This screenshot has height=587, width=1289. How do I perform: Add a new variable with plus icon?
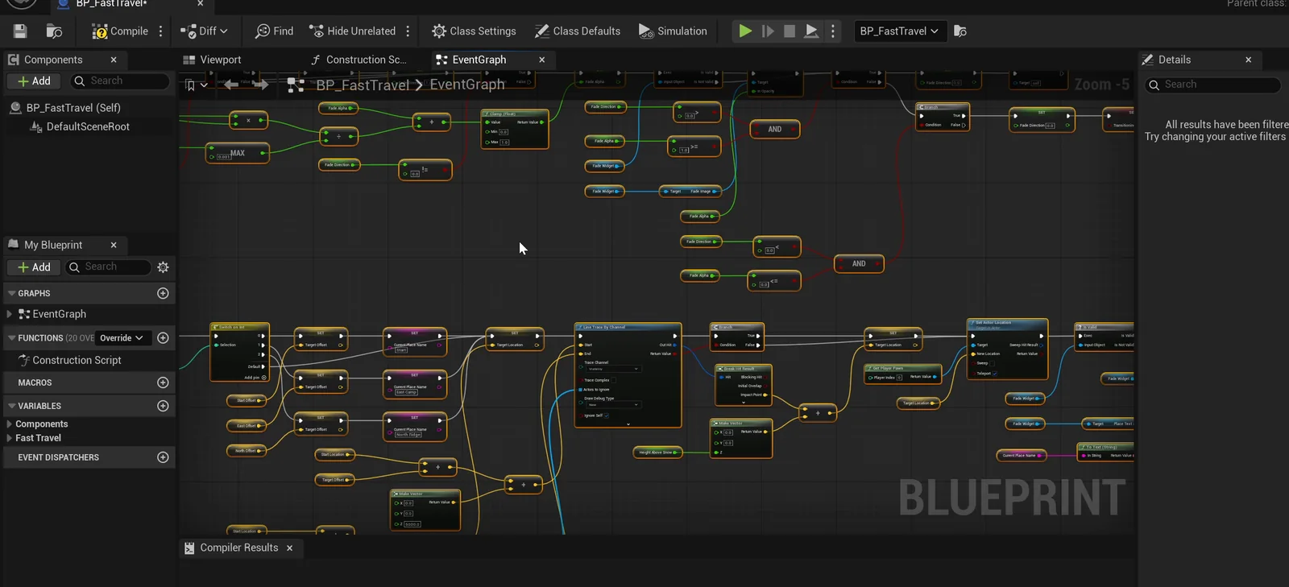(x=163, y=406)
